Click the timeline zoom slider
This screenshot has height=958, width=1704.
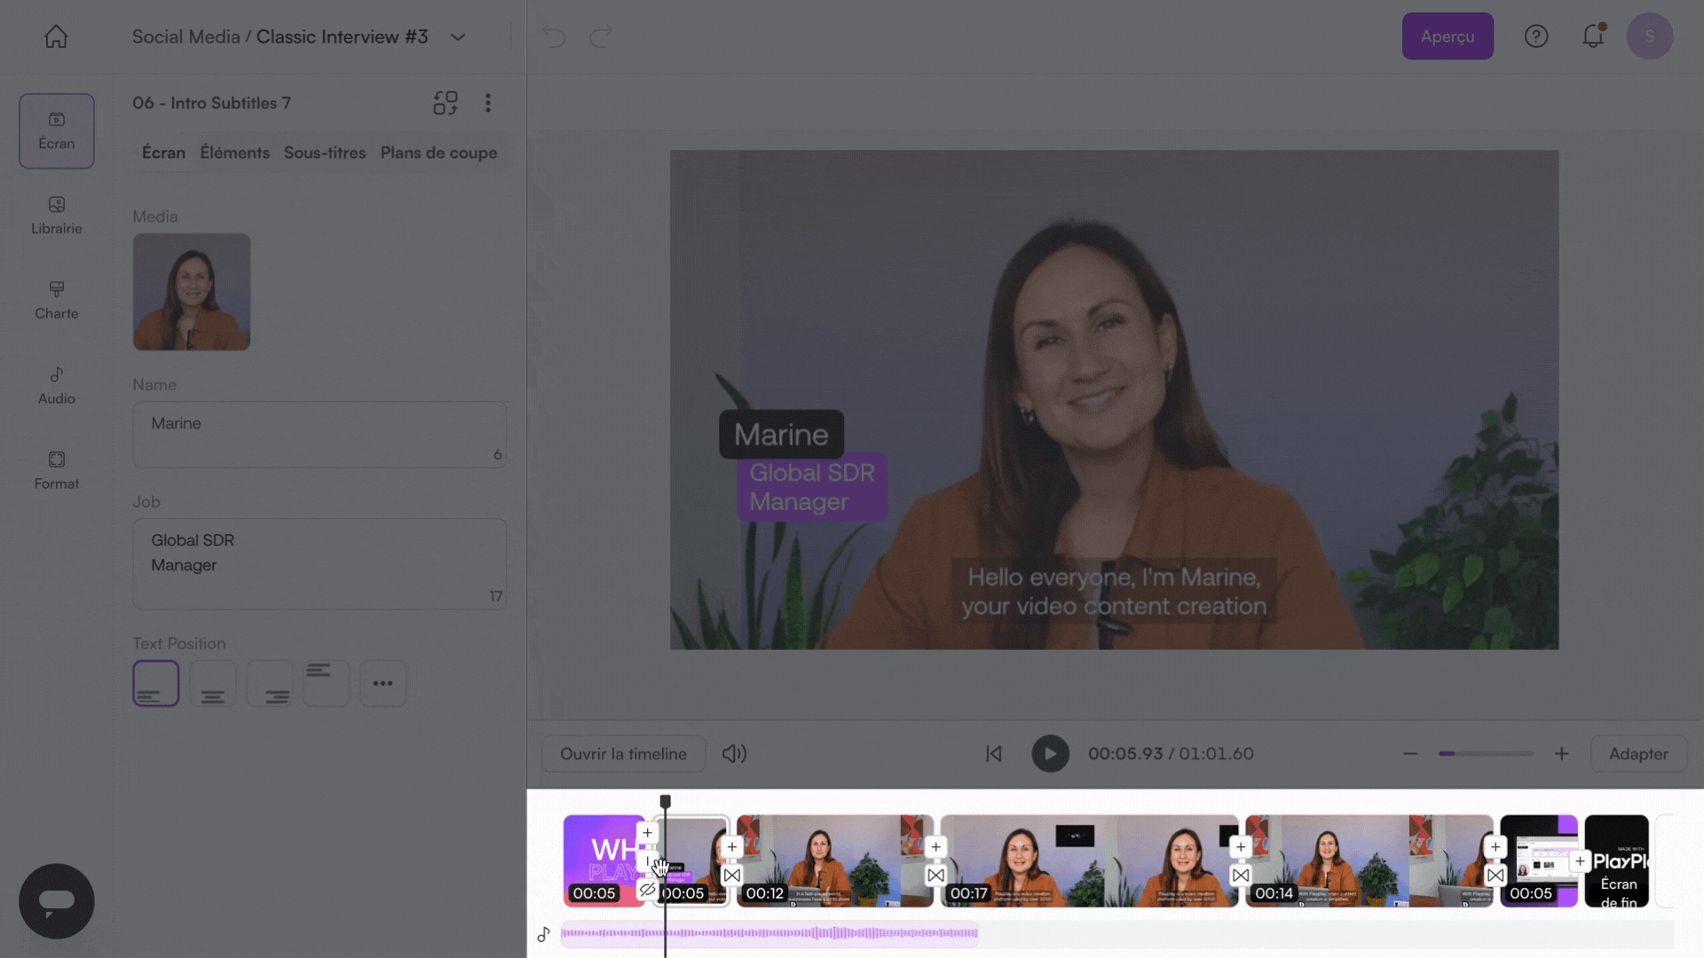click(x=1486, y=754)
